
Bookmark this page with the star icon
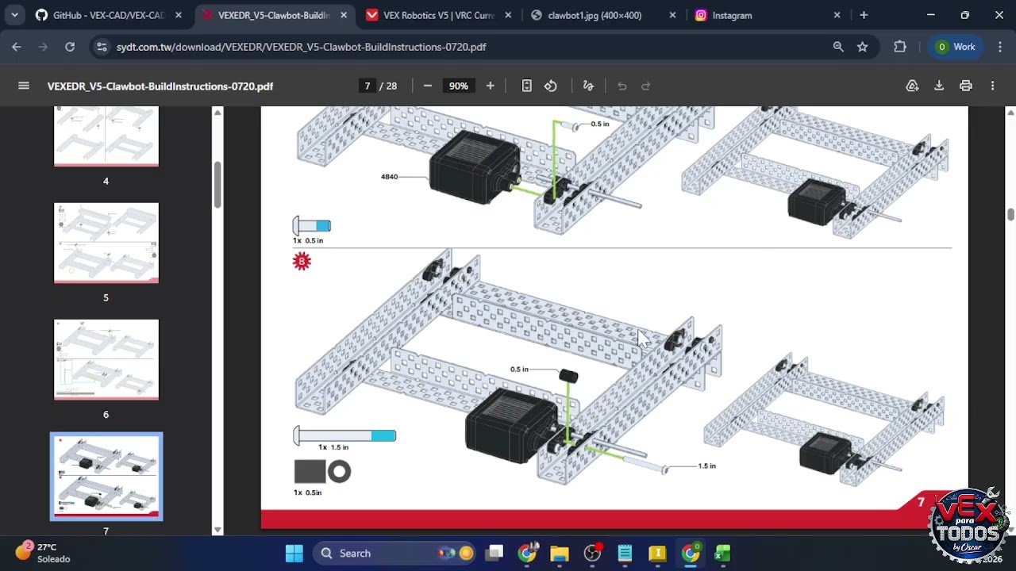click(x=863, y=47)
